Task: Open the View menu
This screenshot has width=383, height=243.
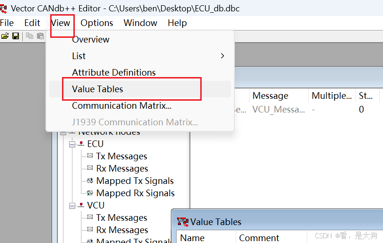Action: (x=61, y=23)
